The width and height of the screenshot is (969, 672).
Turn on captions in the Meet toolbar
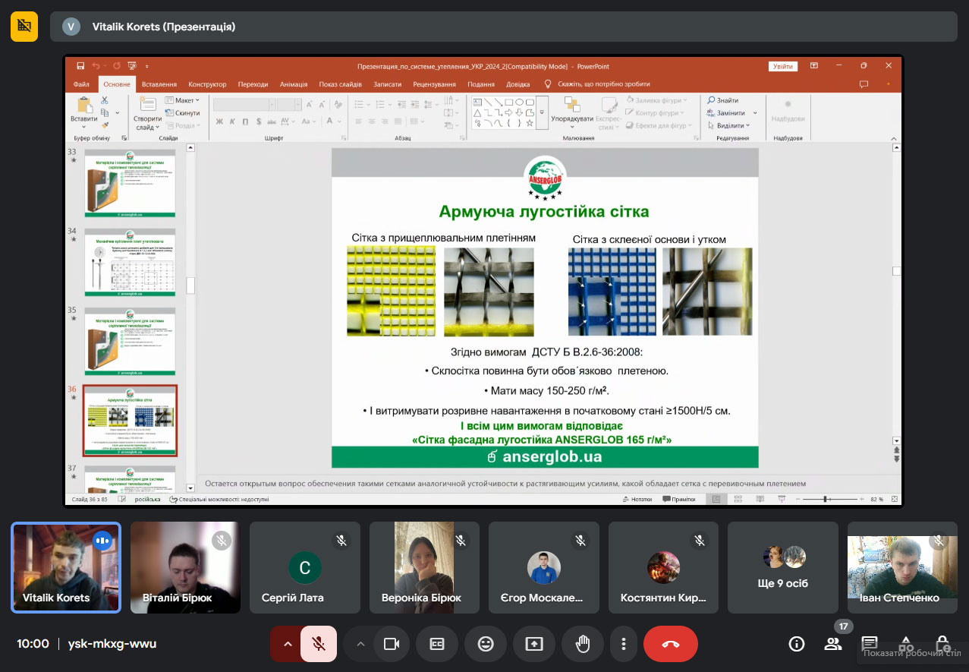pos(437,644)
